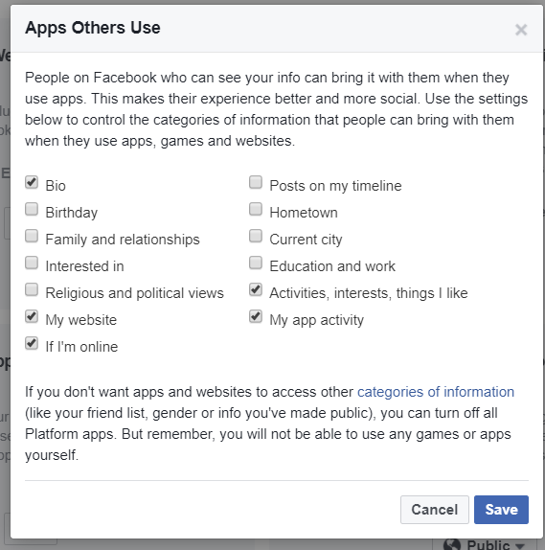Click the Cancel button

click(x=435, y=510)
